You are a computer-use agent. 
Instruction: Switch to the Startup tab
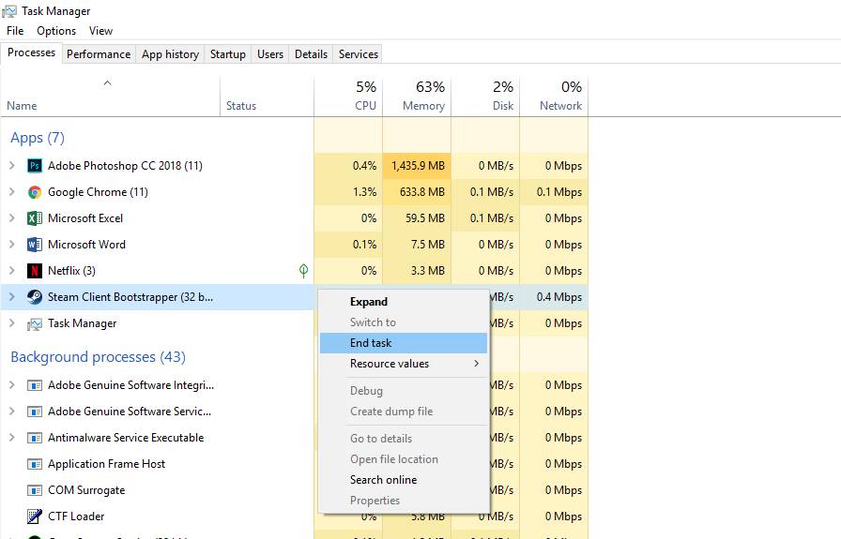point(227,54)
